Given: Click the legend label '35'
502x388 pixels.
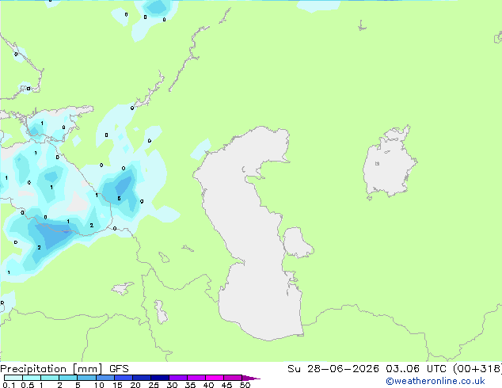Looking at the screenshot, I should tap(190, 385).
